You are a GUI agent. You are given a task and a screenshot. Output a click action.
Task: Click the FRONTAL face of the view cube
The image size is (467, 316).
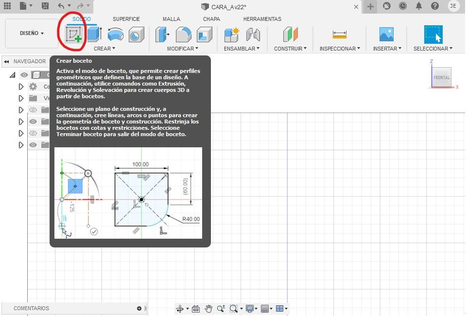coord(441,77)
